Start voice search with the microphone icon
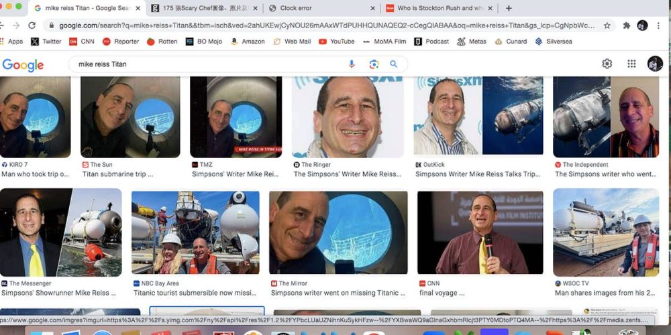This screenshot has height=335, width=671. (x=352, y=64)
